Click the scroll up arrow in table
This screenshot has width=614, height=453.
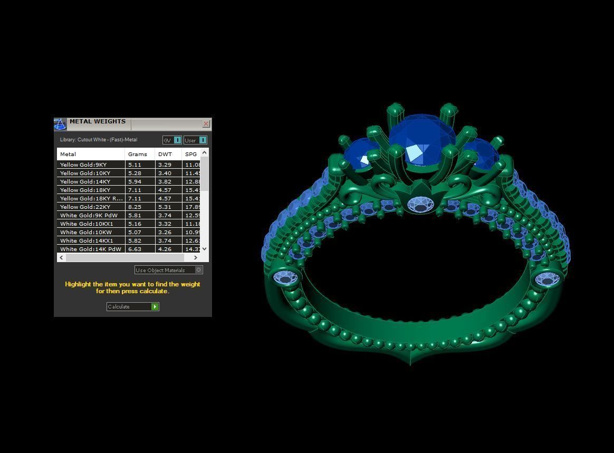[205, 153]
